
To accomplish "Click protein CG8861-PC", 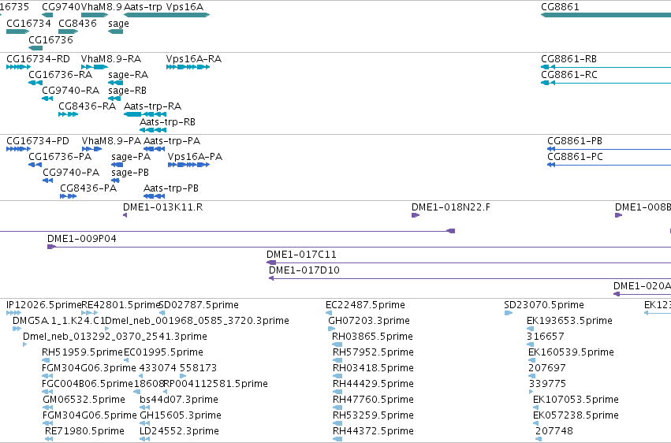I will click(609, 165).
